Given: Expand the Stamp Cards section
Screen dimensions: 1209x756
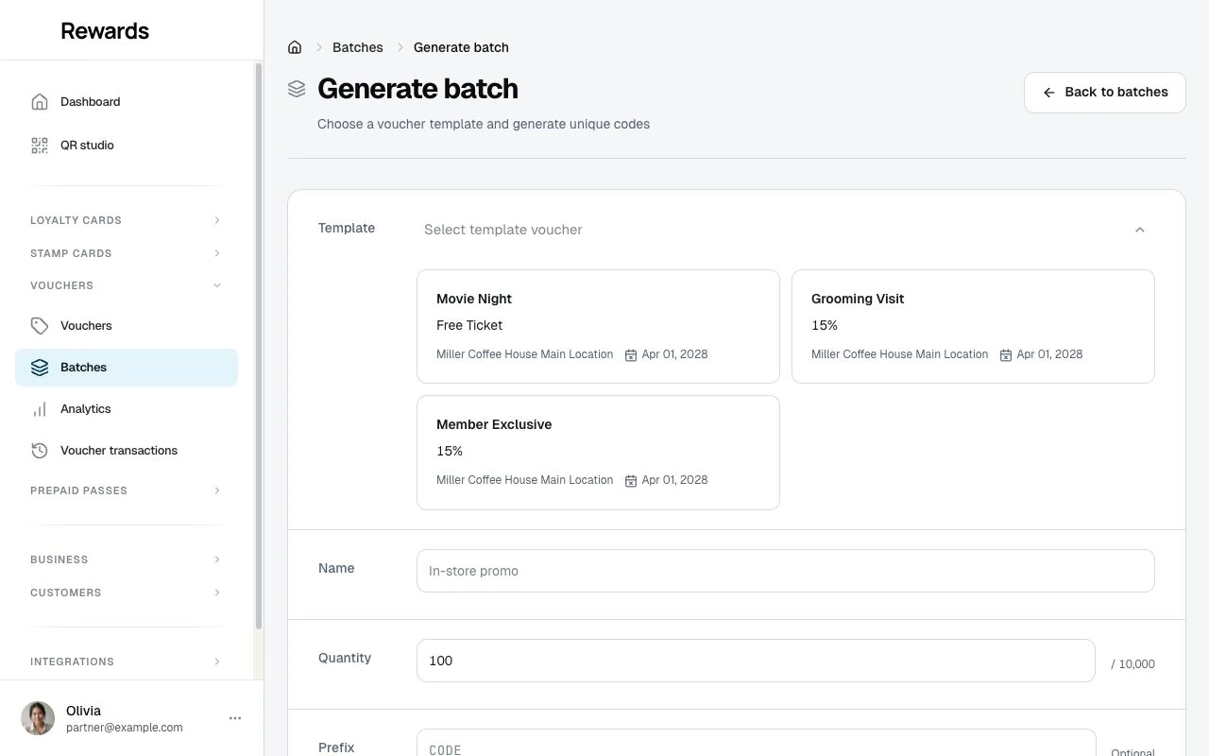Looking at the screenshot, I should click(127, 253).
